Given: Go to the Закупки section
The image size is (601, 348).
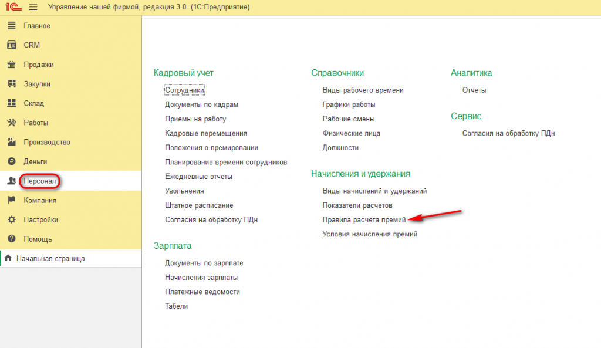Looking at the screenshot, I should point(37,83).
